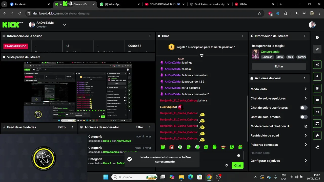Open chat settings gear icon
The height and width of the screenshot is (182, 324).
click(x=227, y=165)
